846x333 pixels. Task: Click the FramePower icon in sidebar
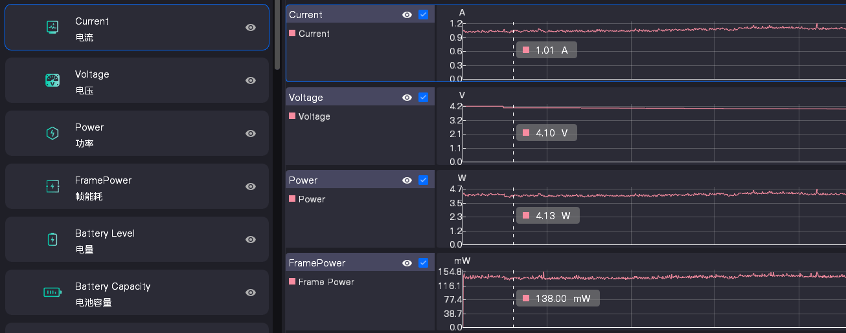click(52, 186)
